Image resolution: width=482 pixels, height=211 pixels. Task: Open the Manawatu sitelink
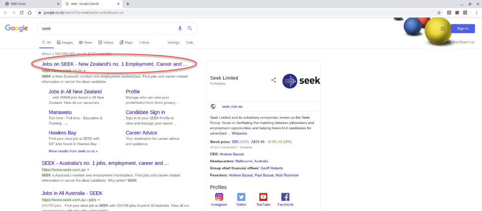click(60, 112)
